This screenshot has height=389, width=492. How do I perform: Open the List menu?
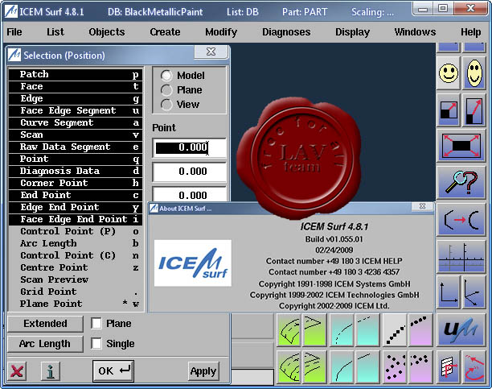pos(55,31)
